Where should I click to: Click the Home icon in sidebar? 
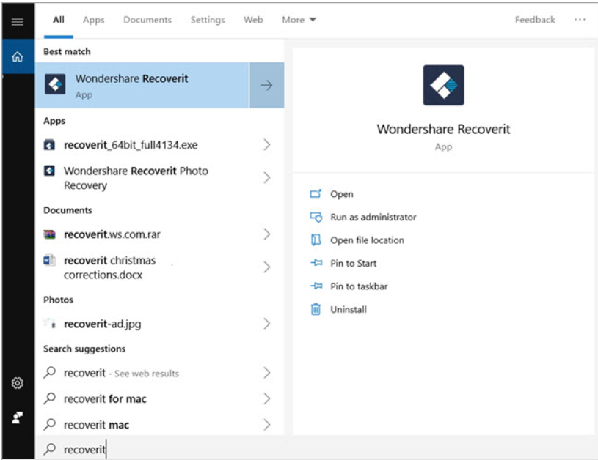coord(18,56)
